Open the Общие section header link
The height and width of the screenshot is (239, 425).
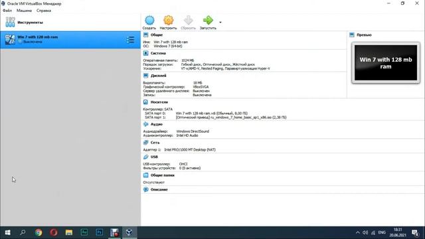(157, 35)
